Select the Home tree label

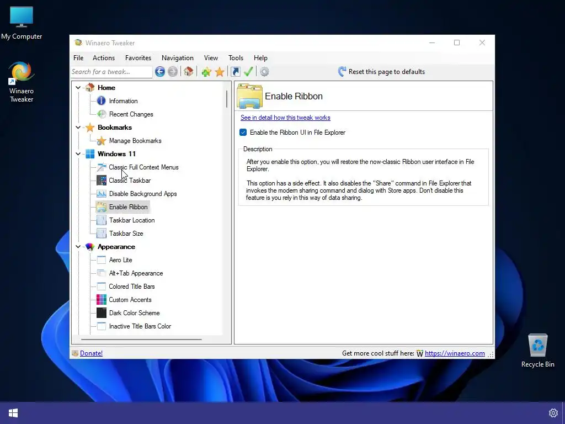106,88
